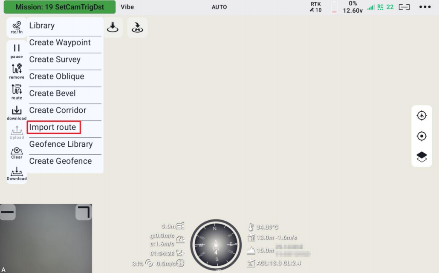Click the land icon next to menu

[x=113, y=27]
